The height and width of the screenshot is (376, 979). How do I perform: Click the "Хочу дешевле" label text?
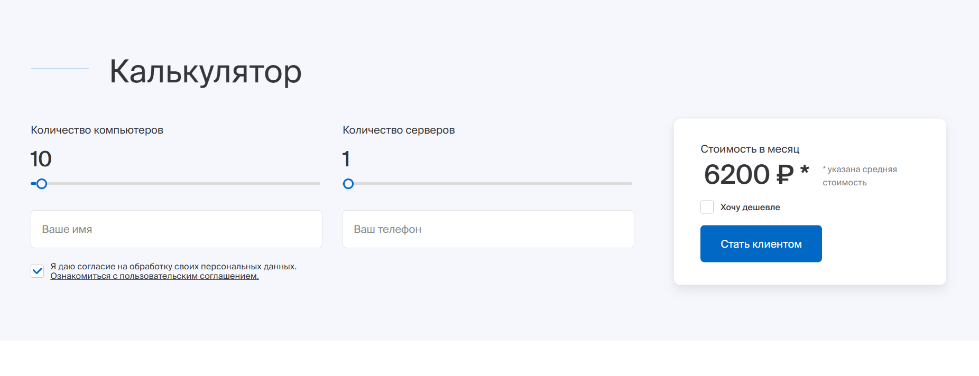tap(750, 208)
